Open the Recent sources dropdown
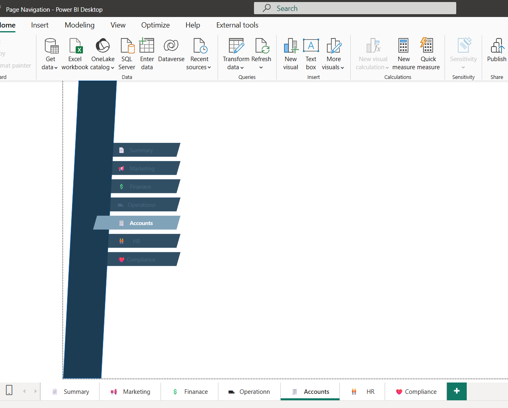 coord(199,67)
